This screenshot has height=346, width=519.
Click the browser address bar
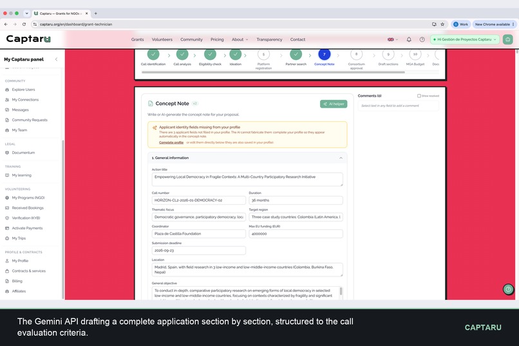[232, 24]
